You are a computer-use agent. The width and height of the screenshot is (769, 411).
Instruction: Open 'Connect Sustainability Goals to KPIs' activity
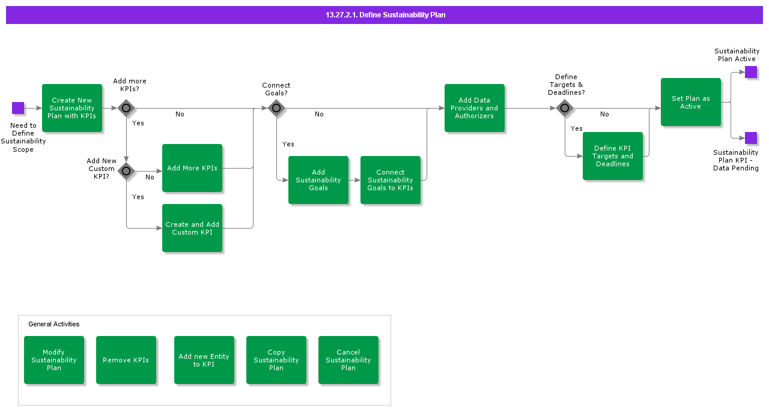(x=391, y=180)
